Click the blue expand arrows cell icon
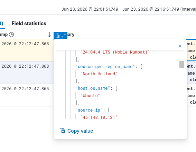Image resolution: width=196 pixels, height=152 pixels. pos(64,36)
